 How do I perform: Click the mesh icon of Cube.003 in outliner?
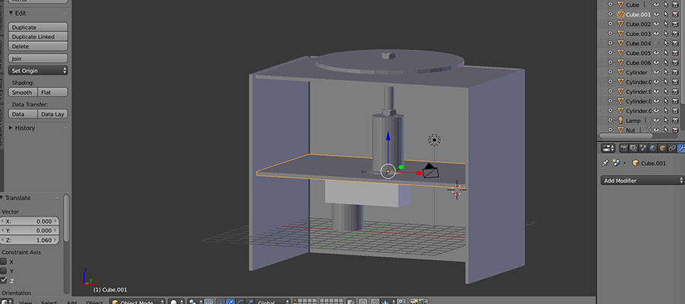pos(621,33)
